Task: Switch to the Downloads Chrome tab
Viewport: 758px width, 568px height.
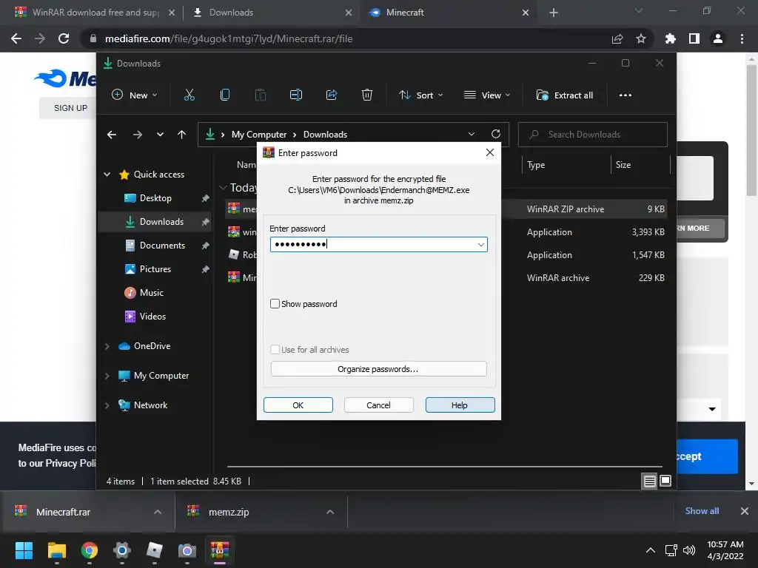Action: click(x=271, y=13)
